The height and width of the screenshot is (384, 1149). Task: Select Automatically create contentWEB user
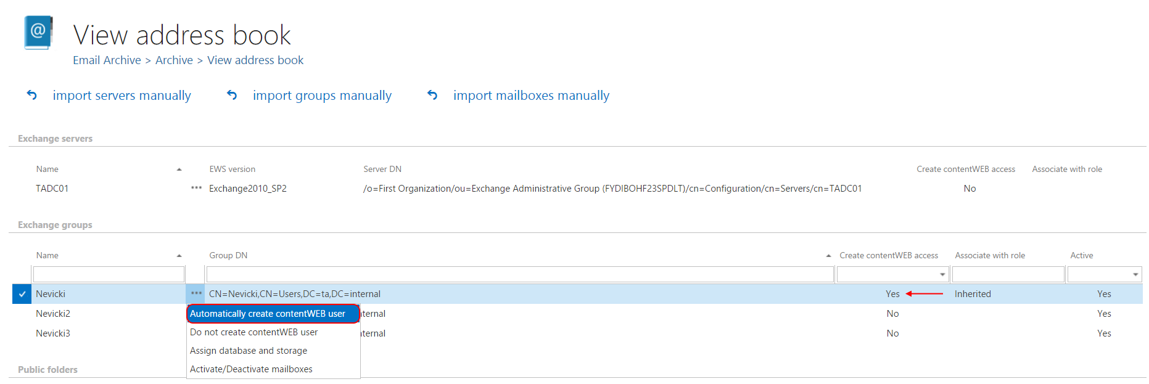coord(268,314)
